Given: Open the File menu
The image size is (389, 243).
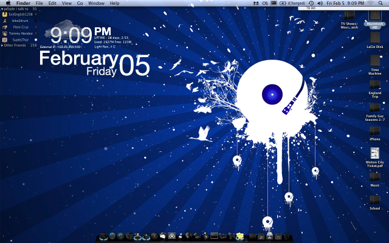Looking at the screenshot, I should point(39,3).
